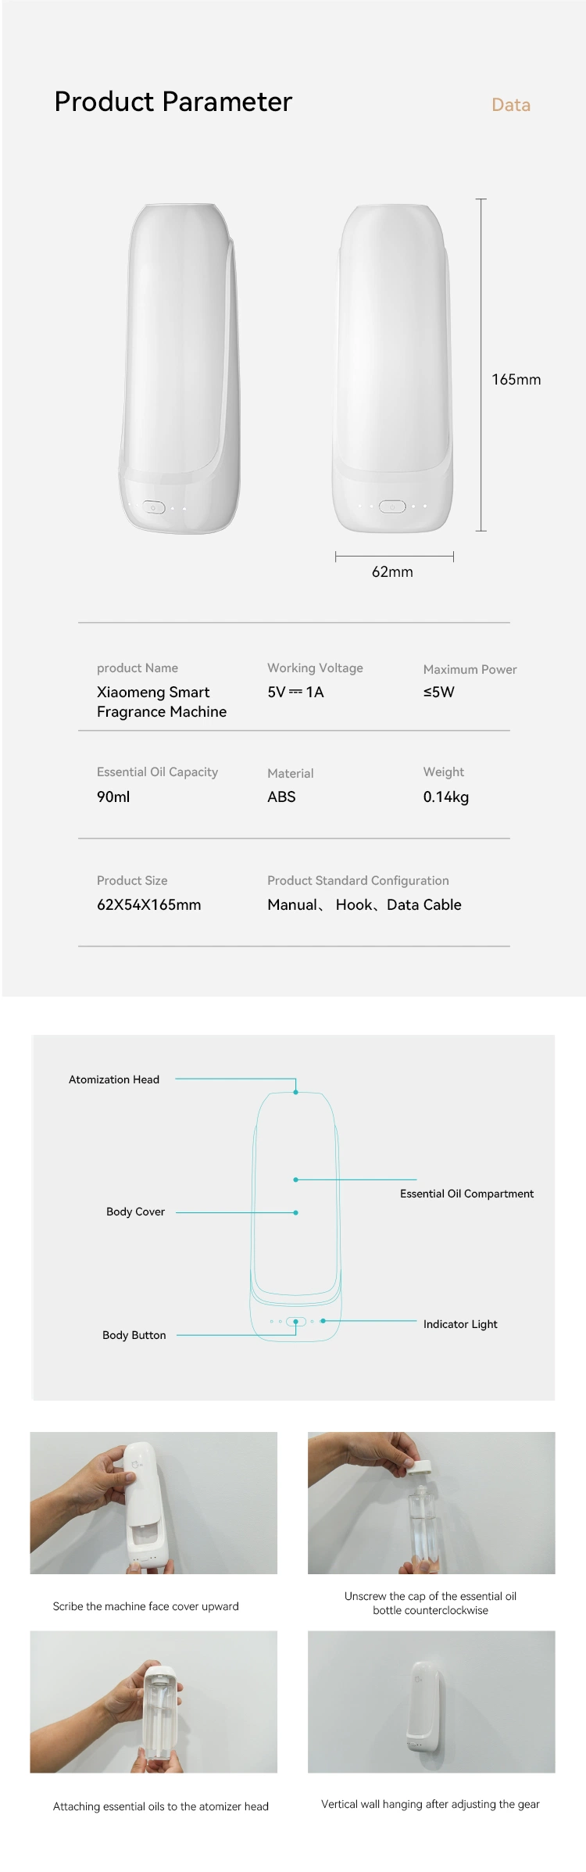586x1872 pixels.
Task: Click the front-view fragrance machine image
Action: 393,369
